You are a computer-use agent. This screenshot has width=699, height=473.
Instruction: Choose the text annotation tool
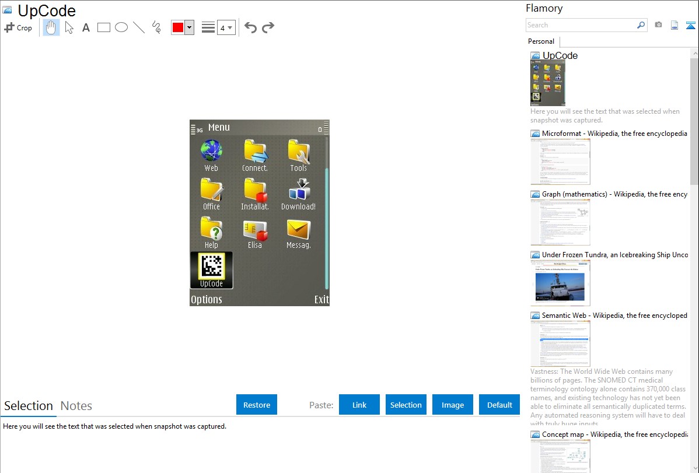(86, 27)
